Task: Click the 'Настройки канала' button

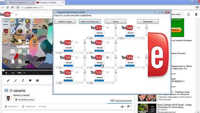Action: [x=24, y=100]
